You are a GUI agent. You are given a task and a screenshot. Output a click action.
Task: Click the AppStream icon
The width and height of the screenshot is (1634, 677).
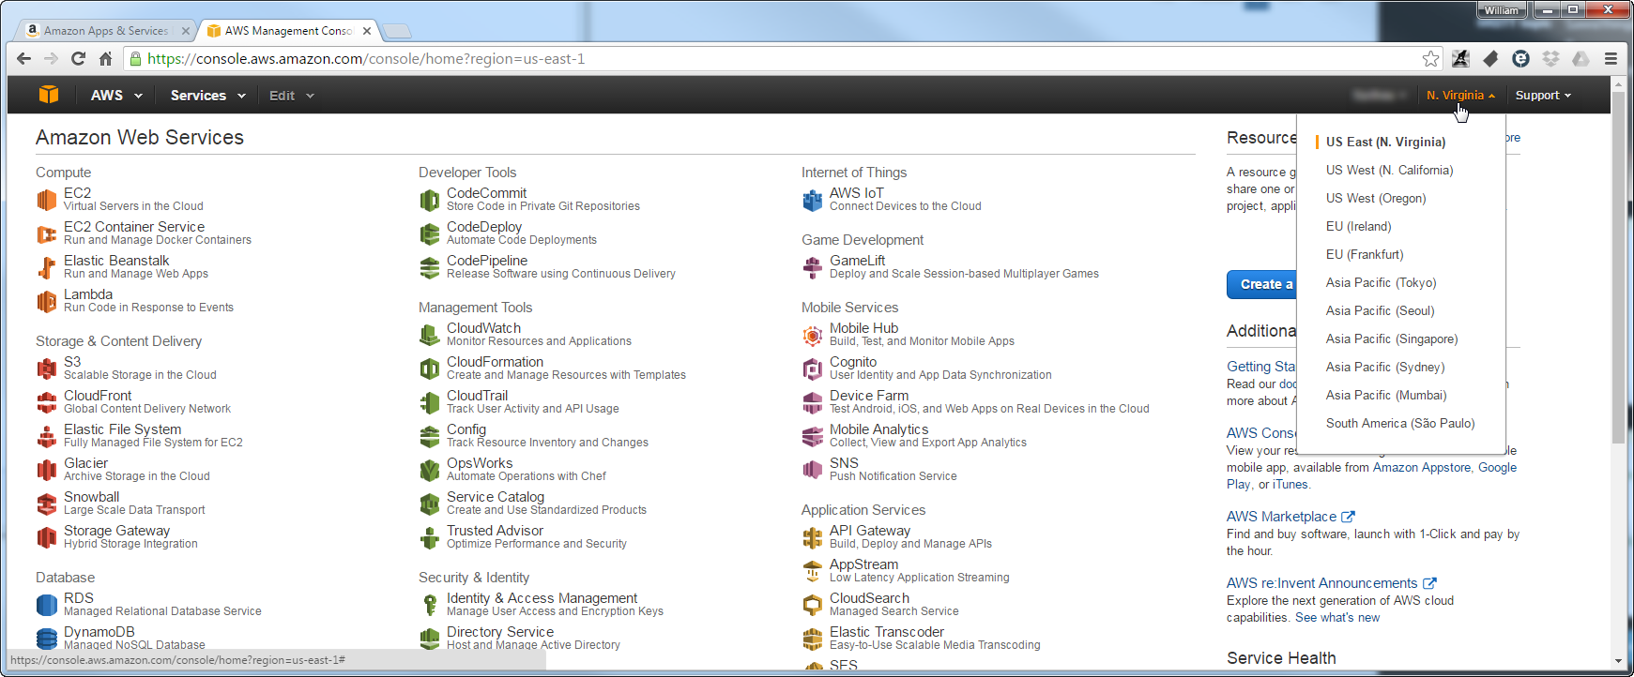(812, 571)
